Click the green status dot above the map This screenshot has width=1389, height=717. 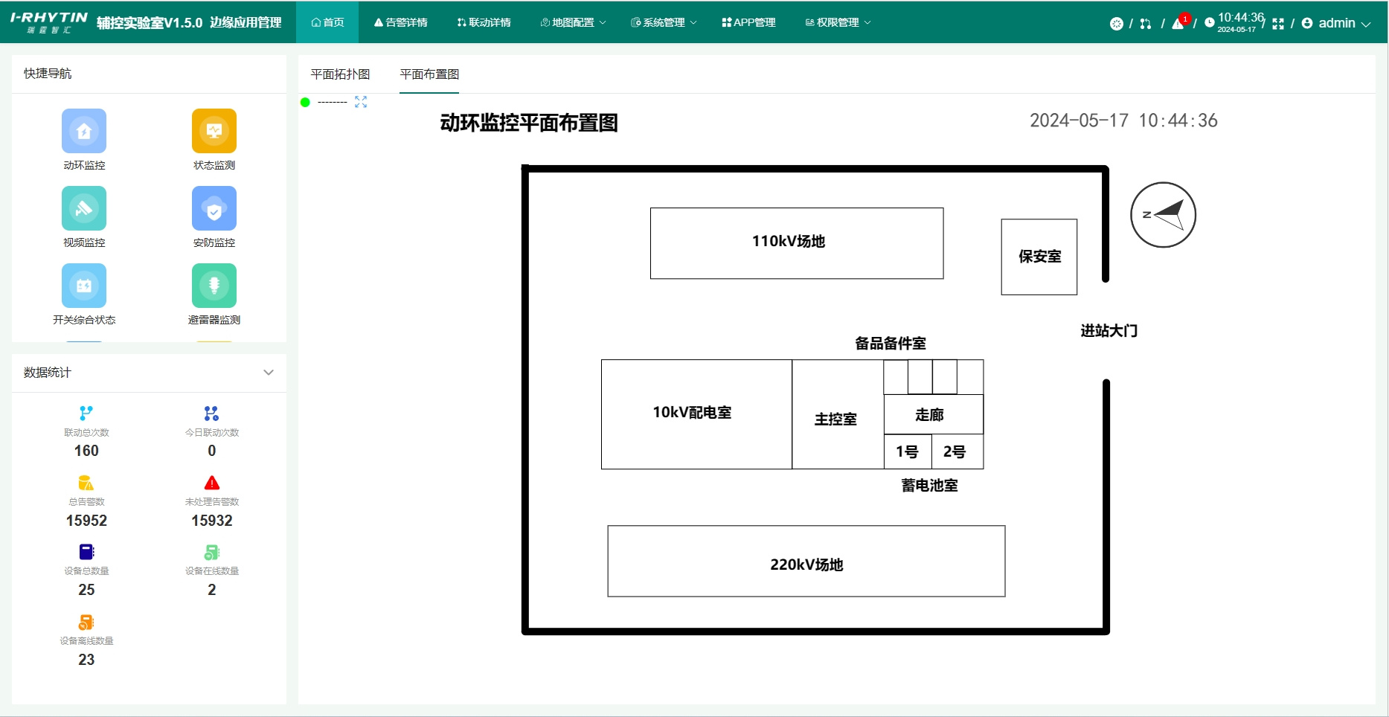tap(305, 103)
